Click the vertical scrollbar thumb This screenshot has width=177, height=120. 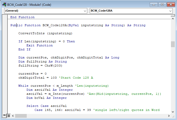173,44
